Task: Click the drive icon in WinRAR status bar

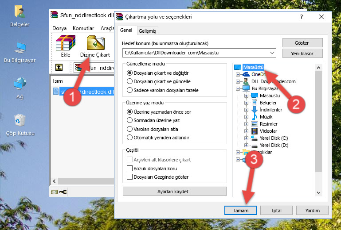Action: (55, 192)
